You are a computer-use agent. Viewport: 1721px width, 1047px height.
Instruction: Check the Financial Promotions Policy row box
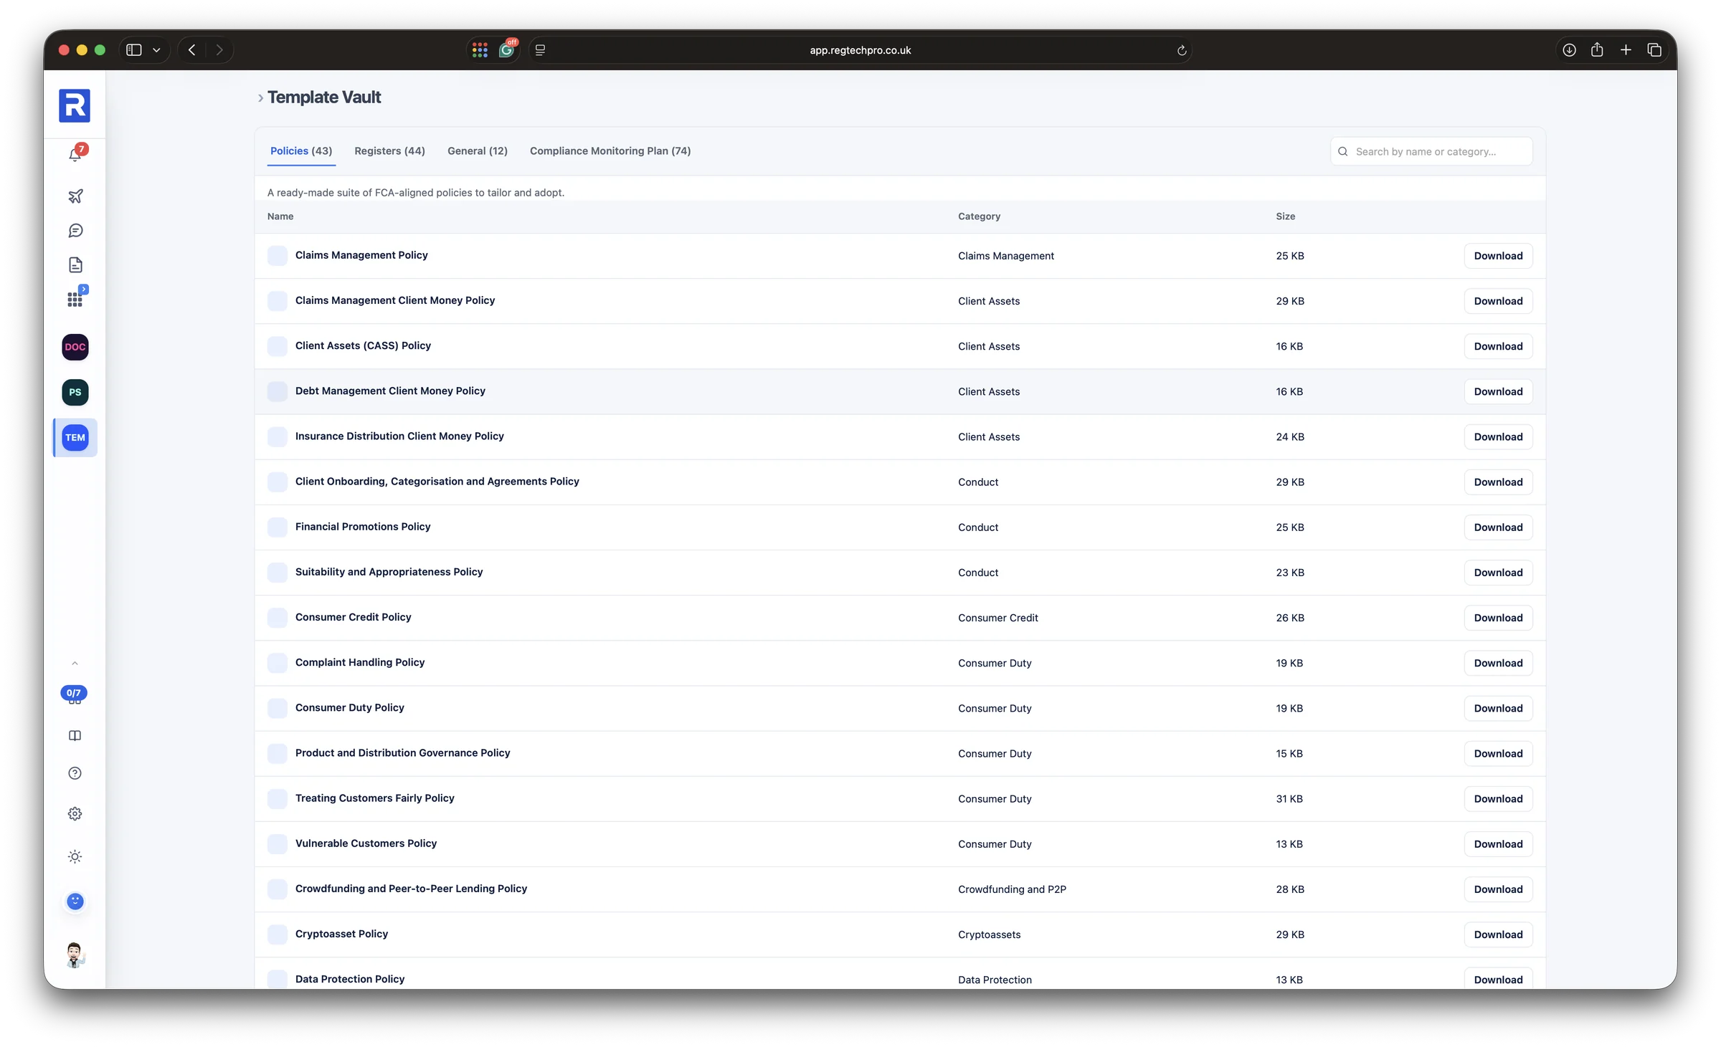coord(278,527)
